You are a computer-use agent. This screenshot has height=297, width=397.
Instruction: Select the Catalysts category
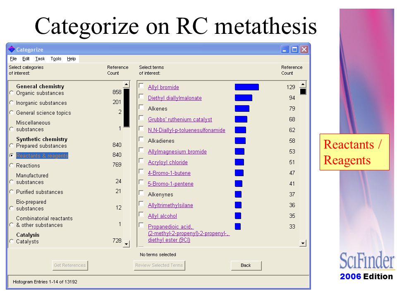(12, 241)
